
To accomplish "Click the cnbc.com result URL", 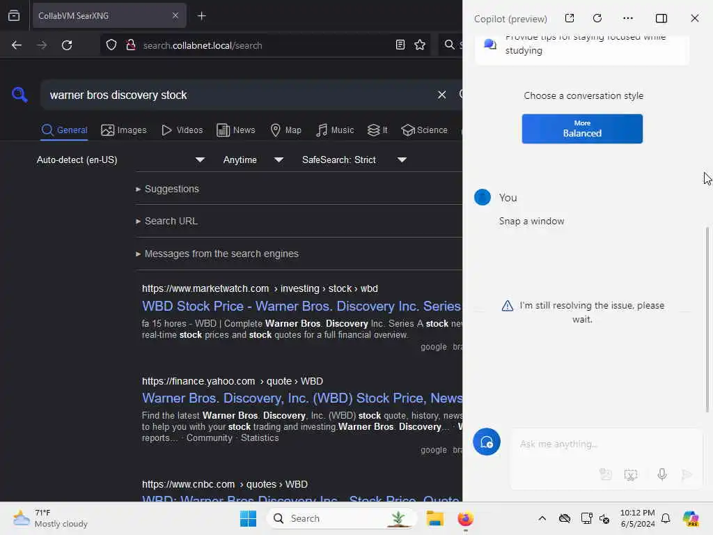I will tap(225, 484).
